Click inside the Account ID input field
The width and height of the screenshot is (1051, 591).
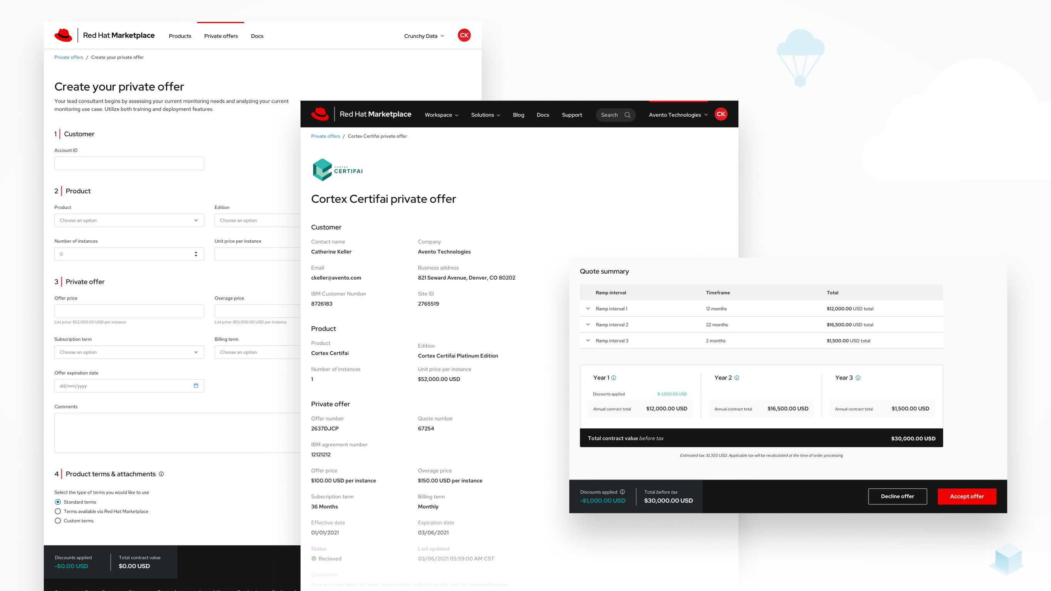click(x=129, y=163)
